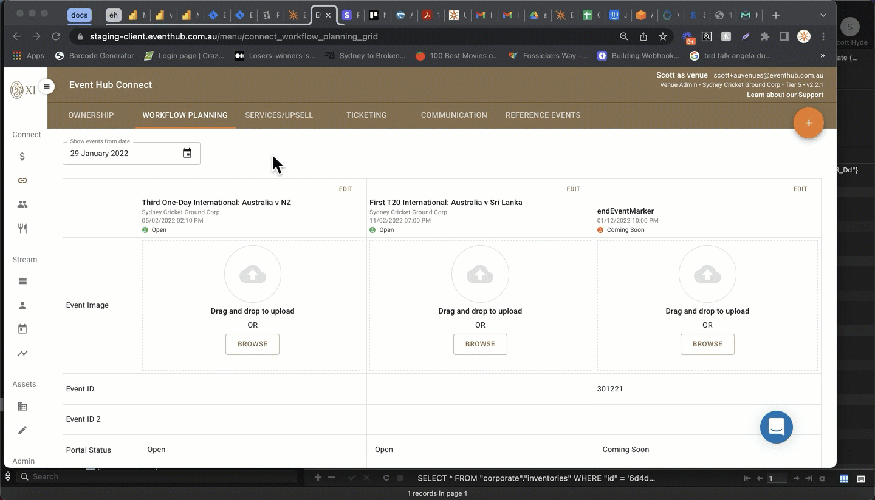Click the orange plus add button
This screenshot has height=500, width=875.
(x=809, y=123)
